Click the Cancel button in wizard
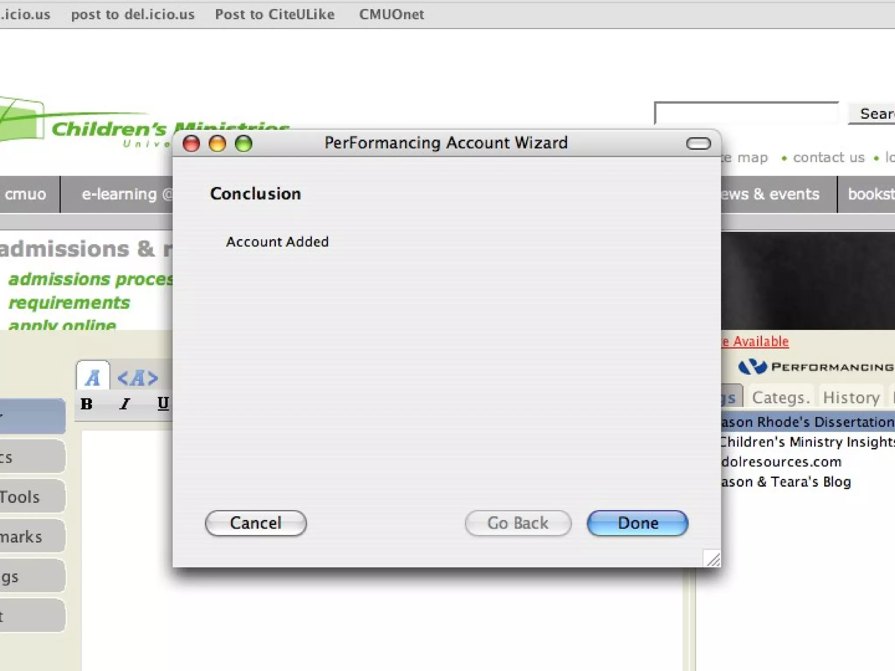895x671 pixels. coord(256,523)
